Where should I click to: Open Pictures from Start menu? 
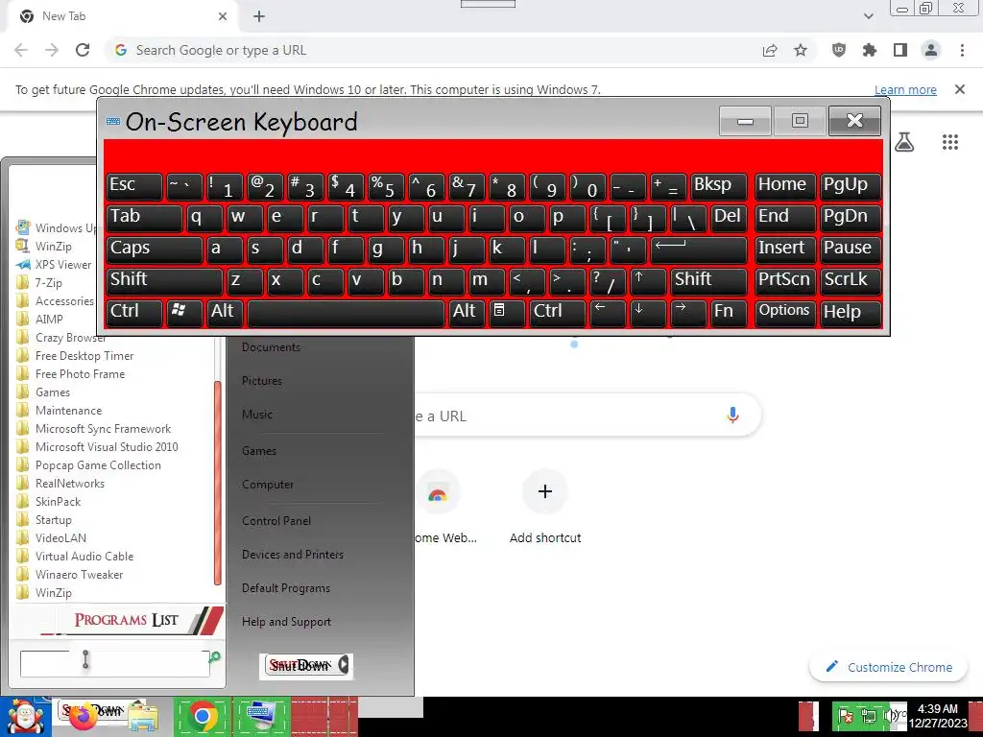262,380
